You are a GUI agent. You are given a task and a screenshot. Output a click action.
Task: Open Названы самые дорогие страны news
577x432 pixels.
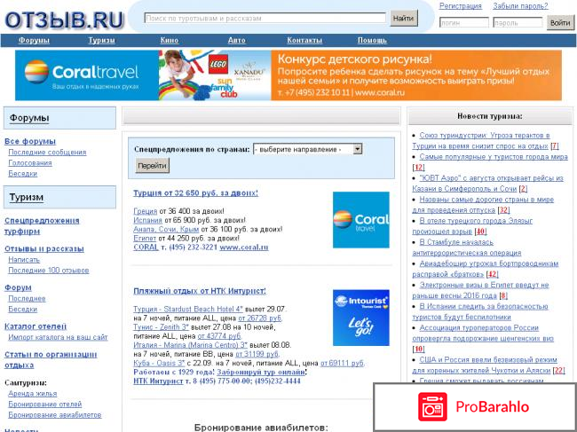pos(484,205)
